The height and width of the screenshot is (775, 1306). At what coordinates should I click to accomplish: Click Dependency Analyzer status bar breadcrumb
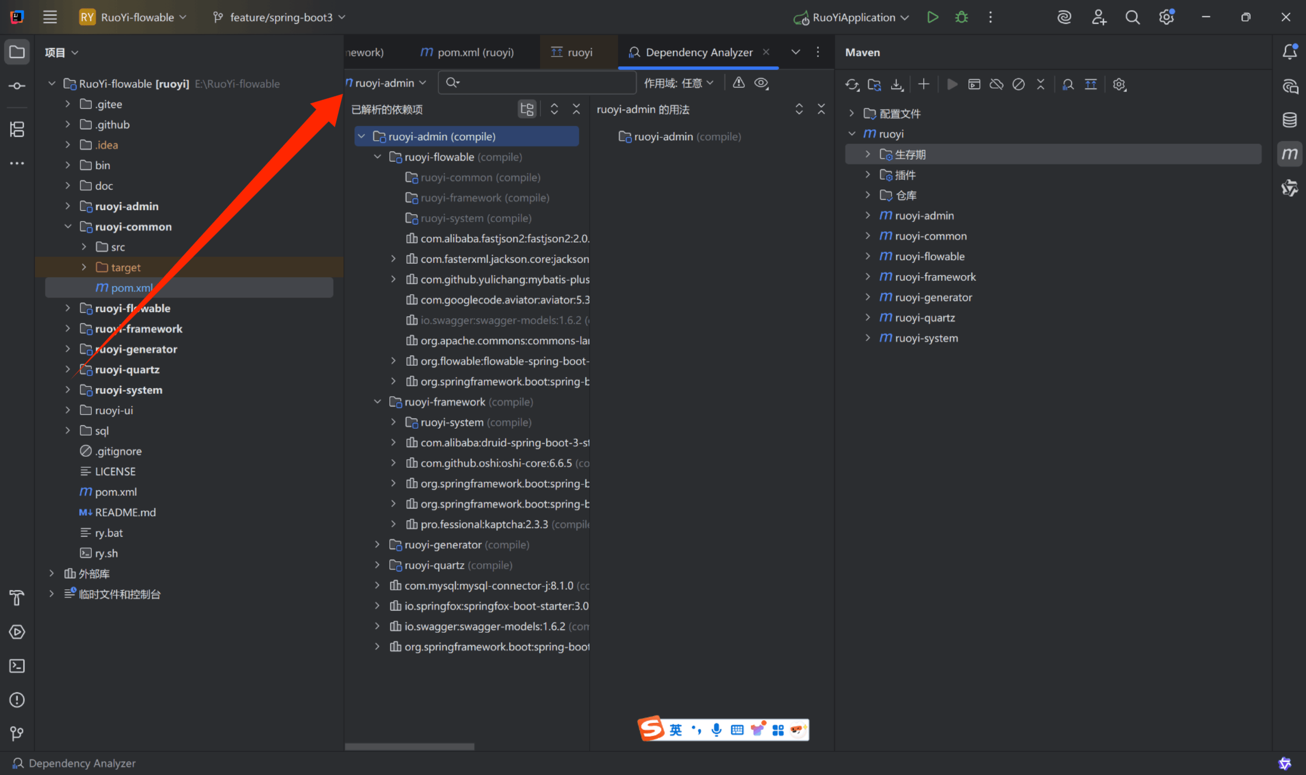tap(74, 763)
